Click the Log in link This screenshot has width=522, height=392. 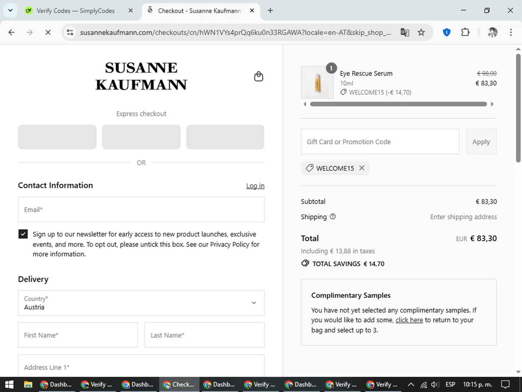click(x=255, y=186)
